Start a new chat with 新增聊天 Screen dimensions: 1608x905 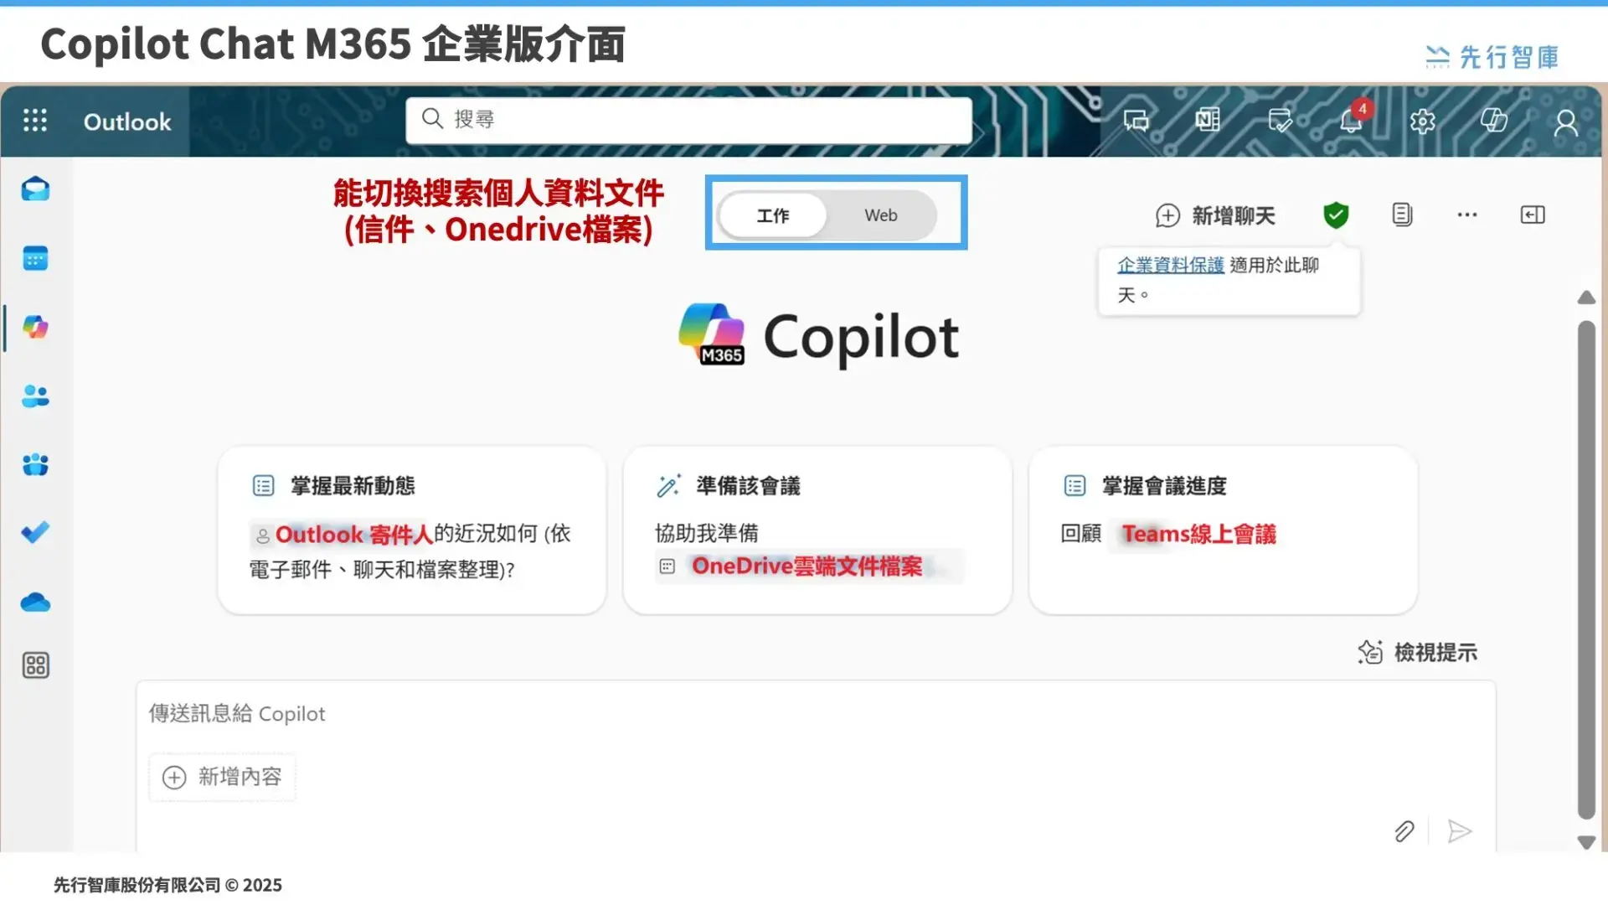[1215, 215]
